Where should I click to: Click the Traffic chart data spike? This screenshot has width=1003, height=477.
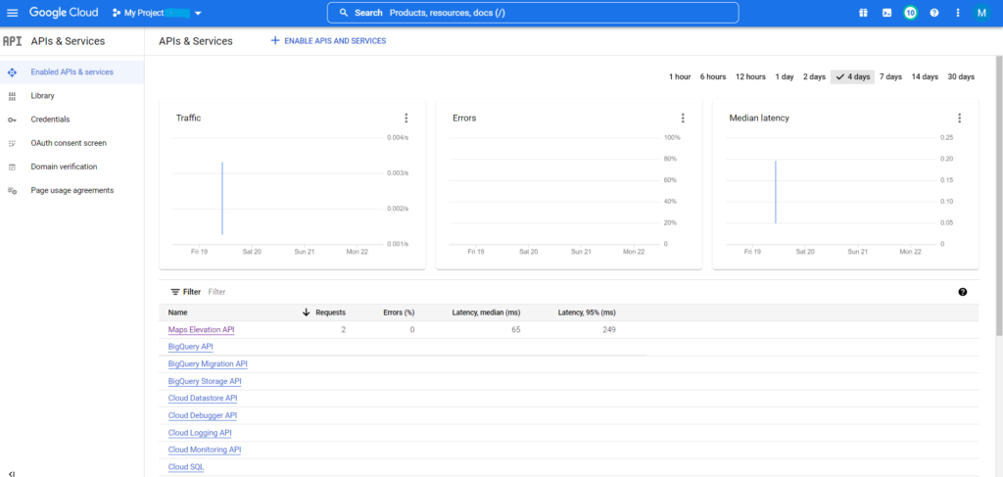[222, 198]
